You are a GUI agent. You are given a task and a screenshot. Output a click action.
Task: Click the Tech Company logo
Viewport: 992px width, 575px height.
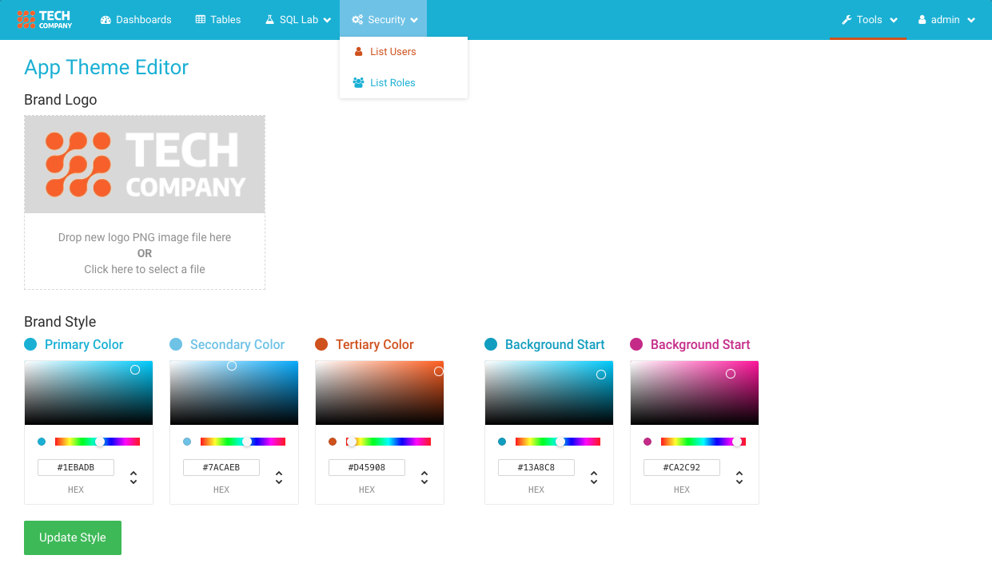click(x=45, y=19)
